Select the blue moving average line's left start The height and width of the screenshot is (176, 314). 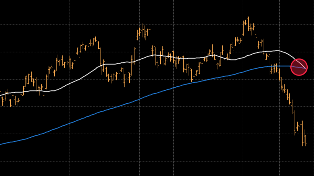pos(1,144)
